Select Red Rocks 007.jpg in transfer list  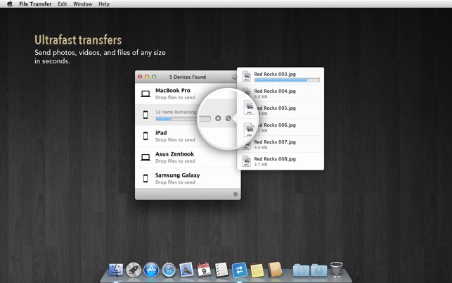pyautogui.click(x=280, y=144)
